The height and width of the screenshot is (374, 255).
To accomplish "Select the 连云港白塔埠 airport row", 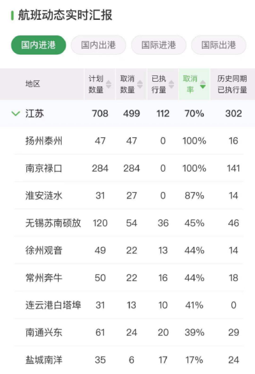I will [129, 305].
